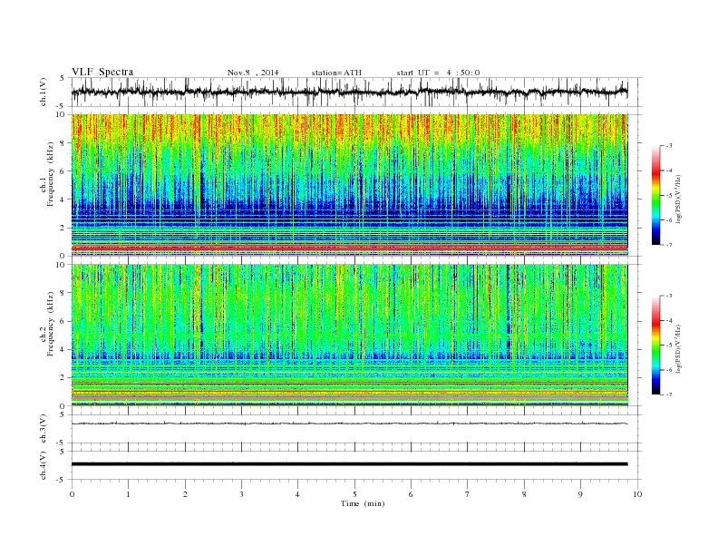
Task: Click the "-7" label on ch.1 color bar
Action: click(669, 245)
